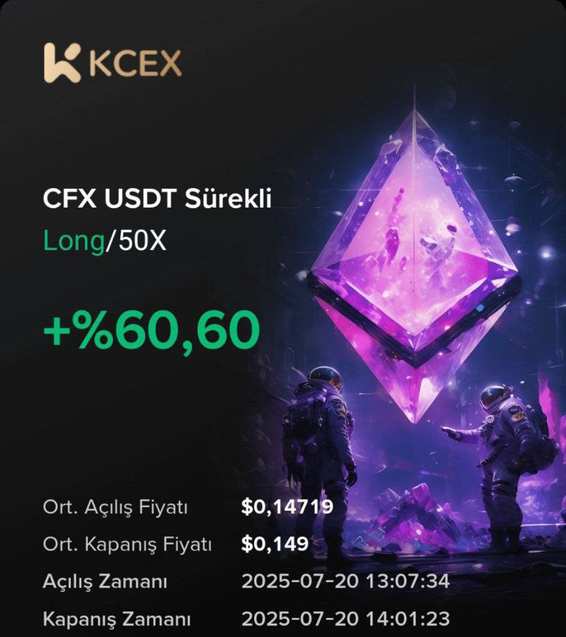
Task: Click the $0,149 closing price value
Action: point(275,544)
